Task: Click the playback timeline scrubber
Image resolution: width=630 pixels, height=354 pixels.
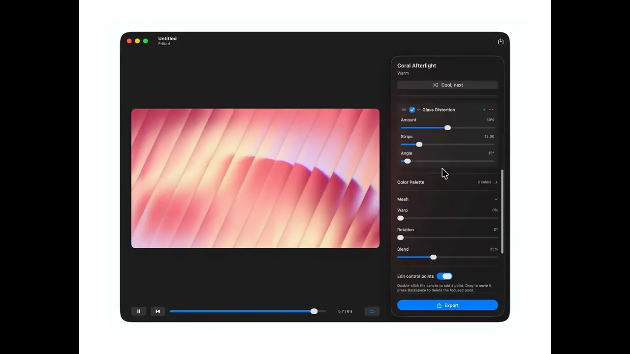Action: coord(248,311)
